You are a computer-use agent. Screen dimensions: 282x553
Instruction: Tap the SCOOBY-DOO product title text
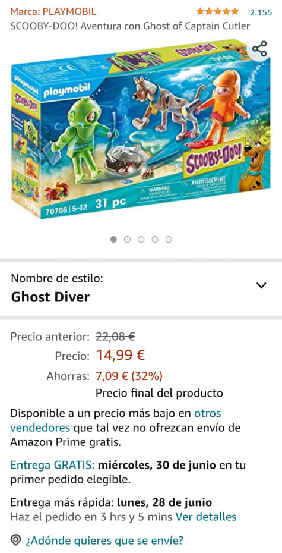pos(130,26)
